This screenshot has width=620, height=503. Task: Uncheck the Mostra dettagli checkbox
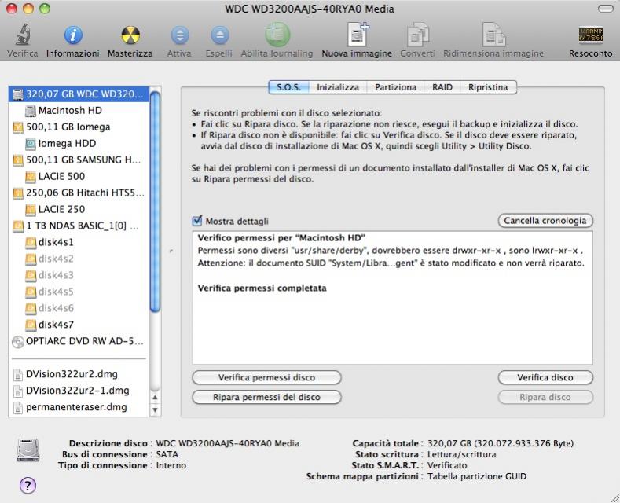[x=197, y=221]
